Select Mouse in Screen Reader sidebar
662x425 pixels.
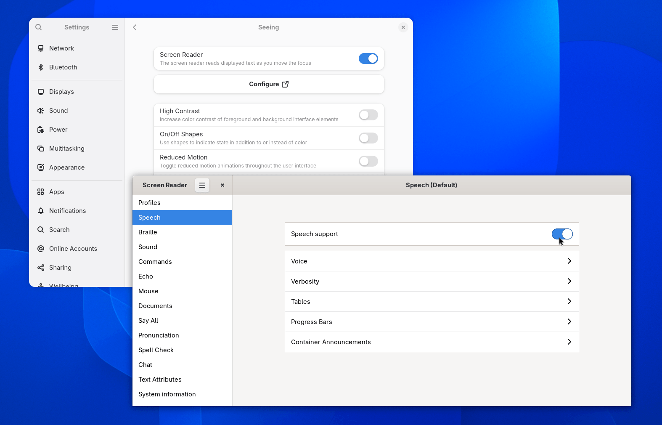[x=182, y=291]
